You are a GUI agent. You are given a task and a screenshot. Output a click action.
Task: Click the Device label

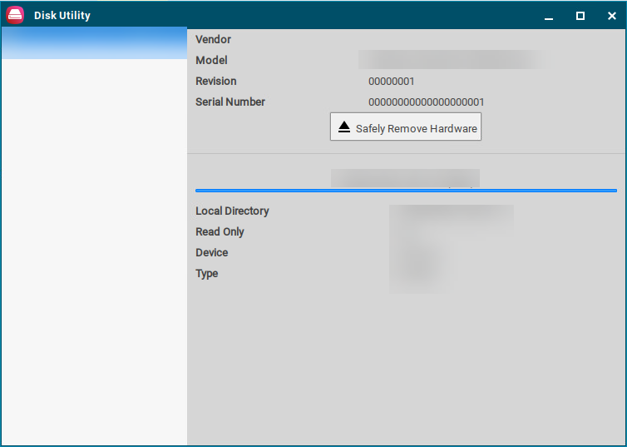click(x=211, y=253)
